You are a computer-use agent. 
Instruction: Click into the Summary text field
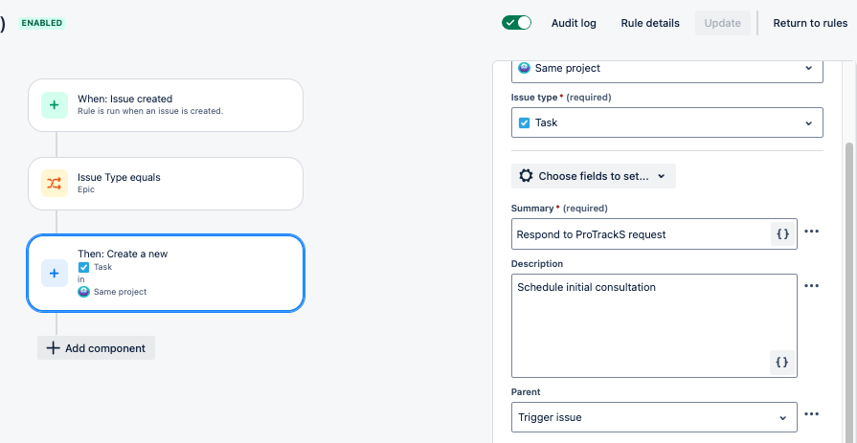(642, 234)
